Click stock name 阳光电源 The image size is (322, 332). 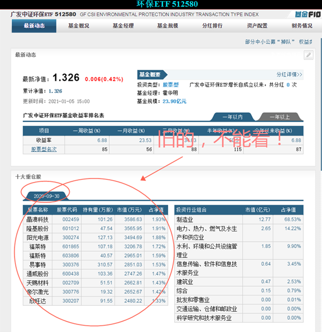click(x=37, y=238)
